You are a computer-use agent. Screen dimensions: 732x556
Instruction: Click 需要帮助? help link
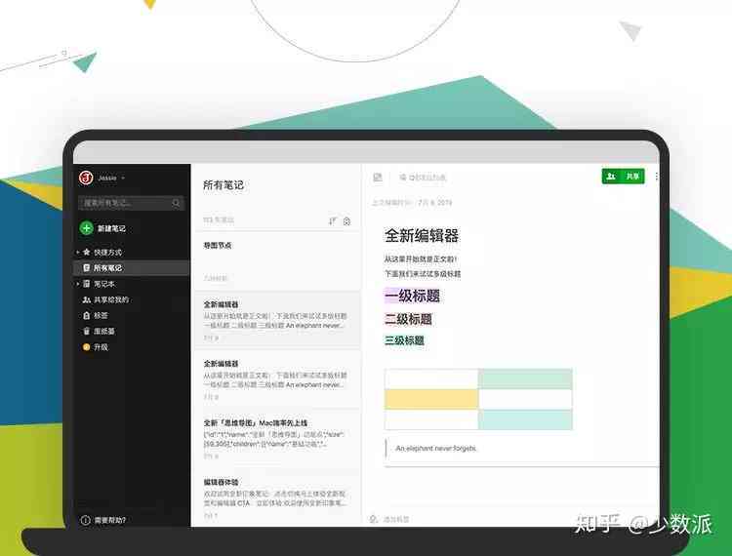103,520
